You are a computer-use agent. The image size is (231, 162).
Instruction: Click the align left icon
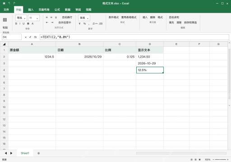(x=47, y=18)
